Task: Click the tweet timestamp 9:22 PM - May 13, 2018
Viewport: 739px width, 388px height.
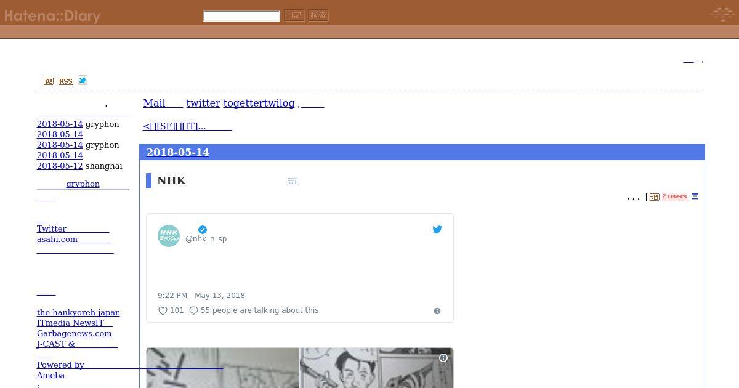Action: coord(201,296)
